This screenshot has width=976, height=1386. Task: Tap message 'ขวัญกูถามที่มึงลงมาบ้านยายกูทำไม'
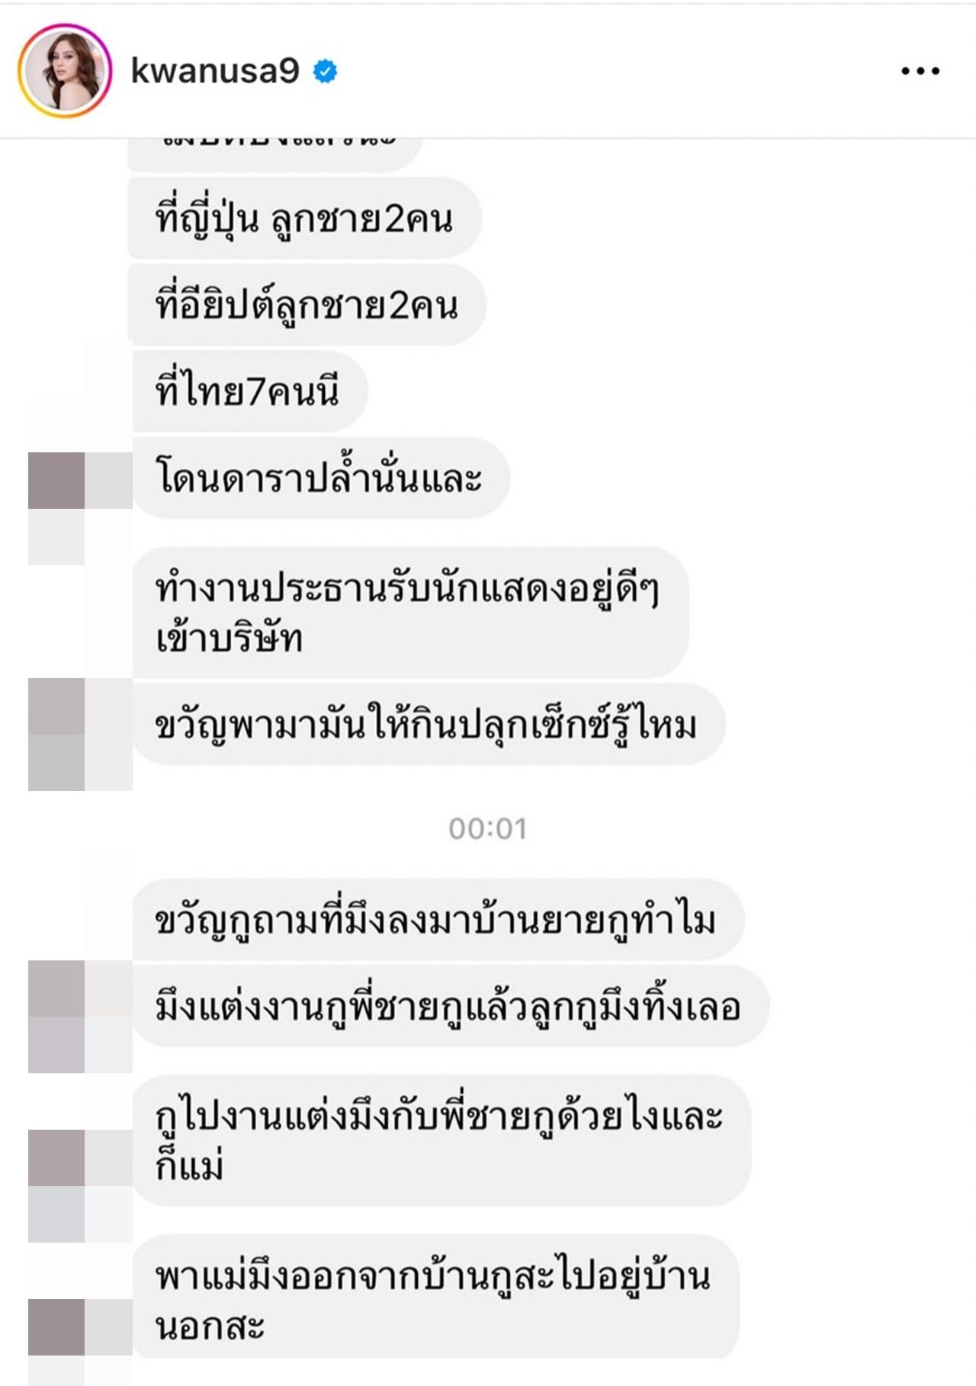[x=436, y=920]
